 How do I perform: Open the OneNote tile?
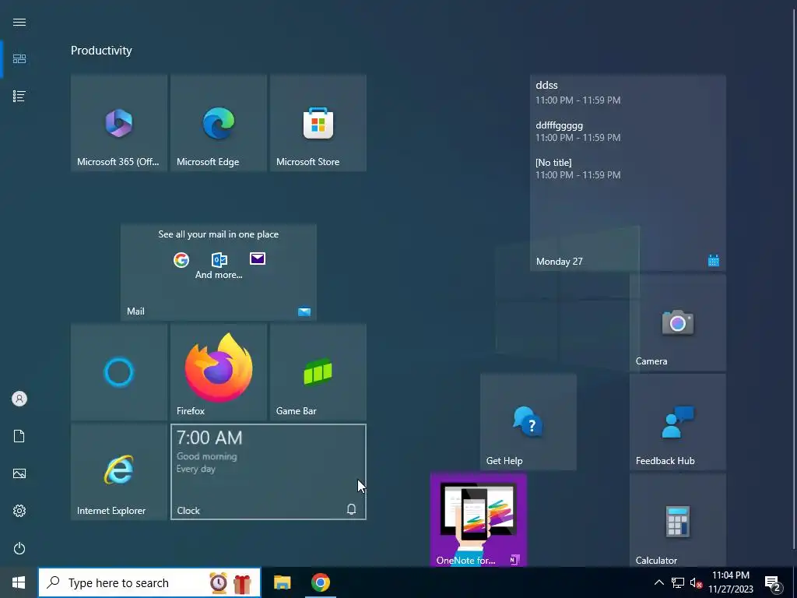(x=479, y=520)
